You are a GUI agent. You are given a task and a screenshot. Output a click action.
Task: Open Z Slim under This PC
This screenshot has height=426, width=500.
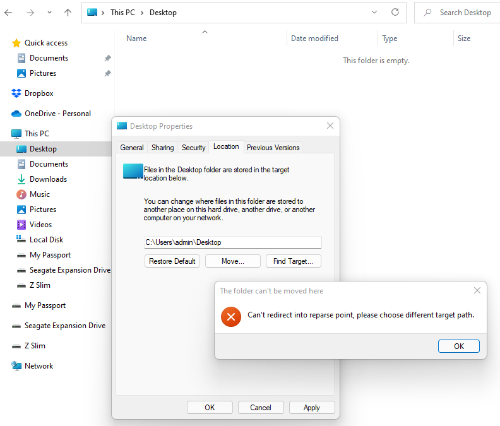point(40,285)
